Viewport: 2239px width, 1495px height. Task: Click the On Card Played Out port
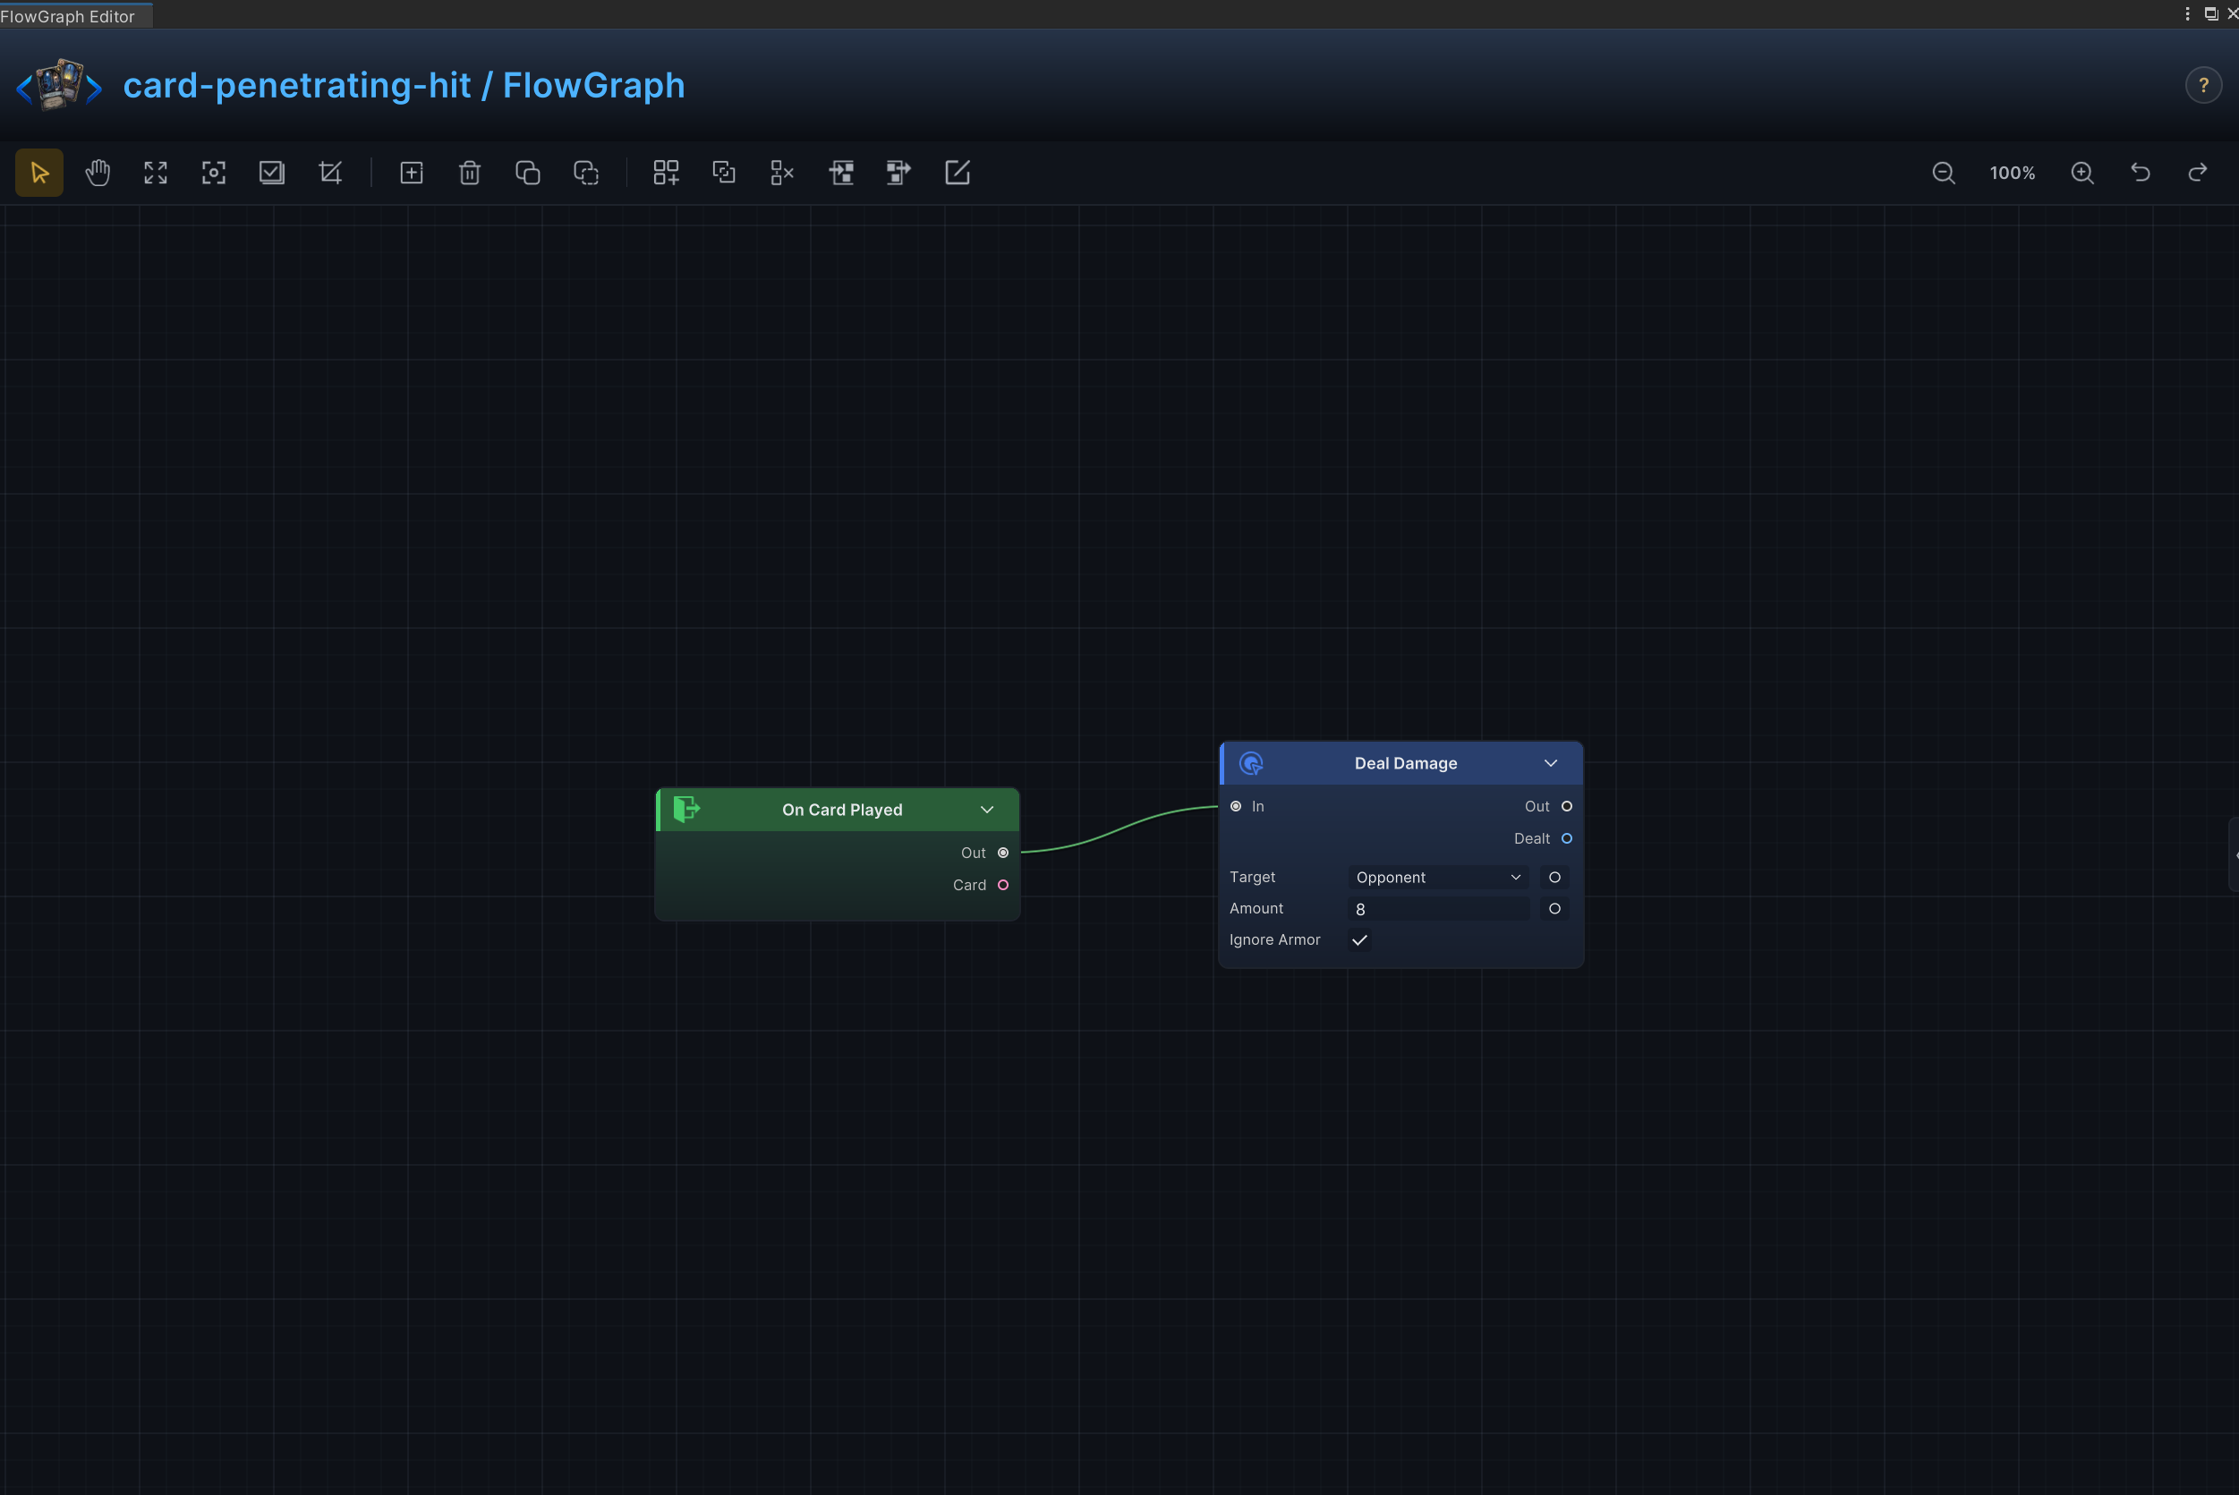click(1003, 853)
